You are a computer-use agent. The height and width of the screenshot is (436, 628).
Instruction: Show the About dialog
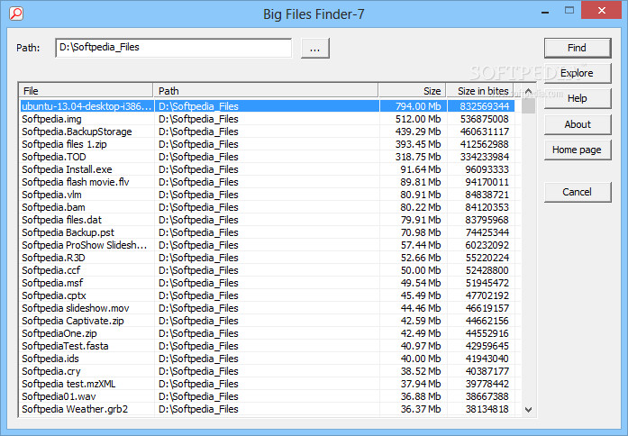pos(578,124)
